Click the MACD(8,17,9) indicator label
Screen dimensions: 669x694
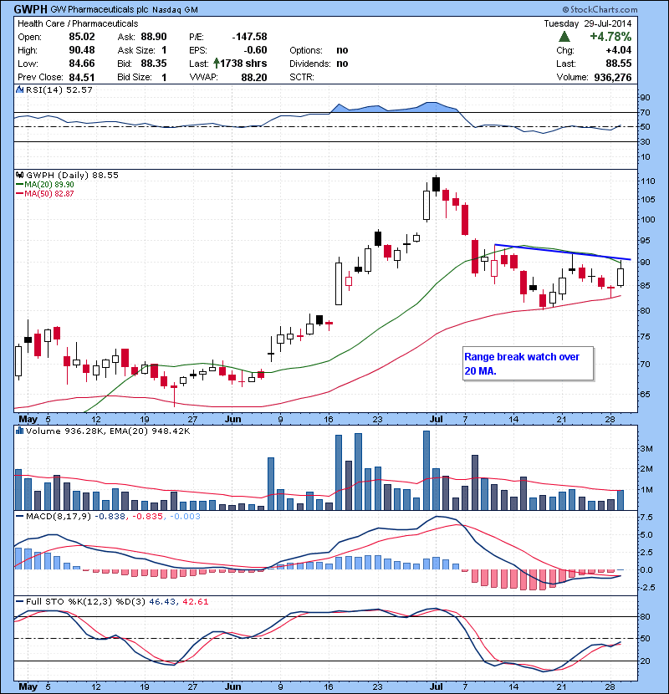click(59, 516)
